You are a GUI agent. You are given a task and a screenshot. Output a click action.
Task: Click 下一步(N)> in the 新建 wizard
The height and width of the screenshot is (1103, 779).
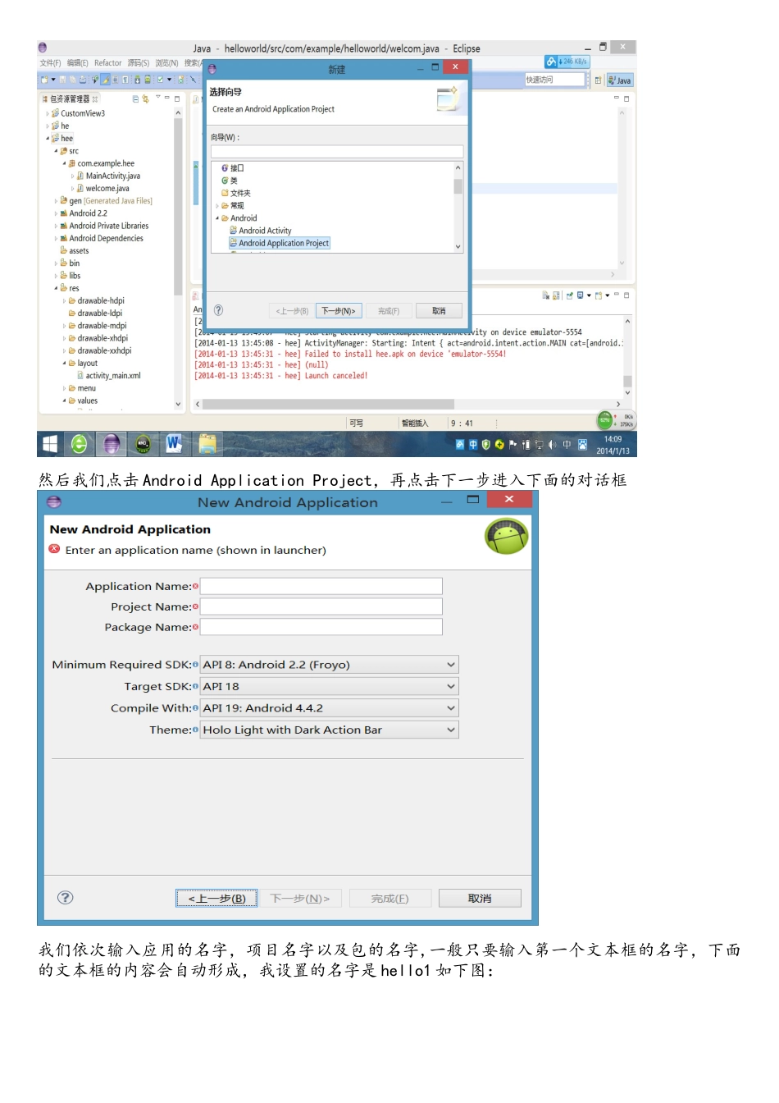(x=339, y=311)
